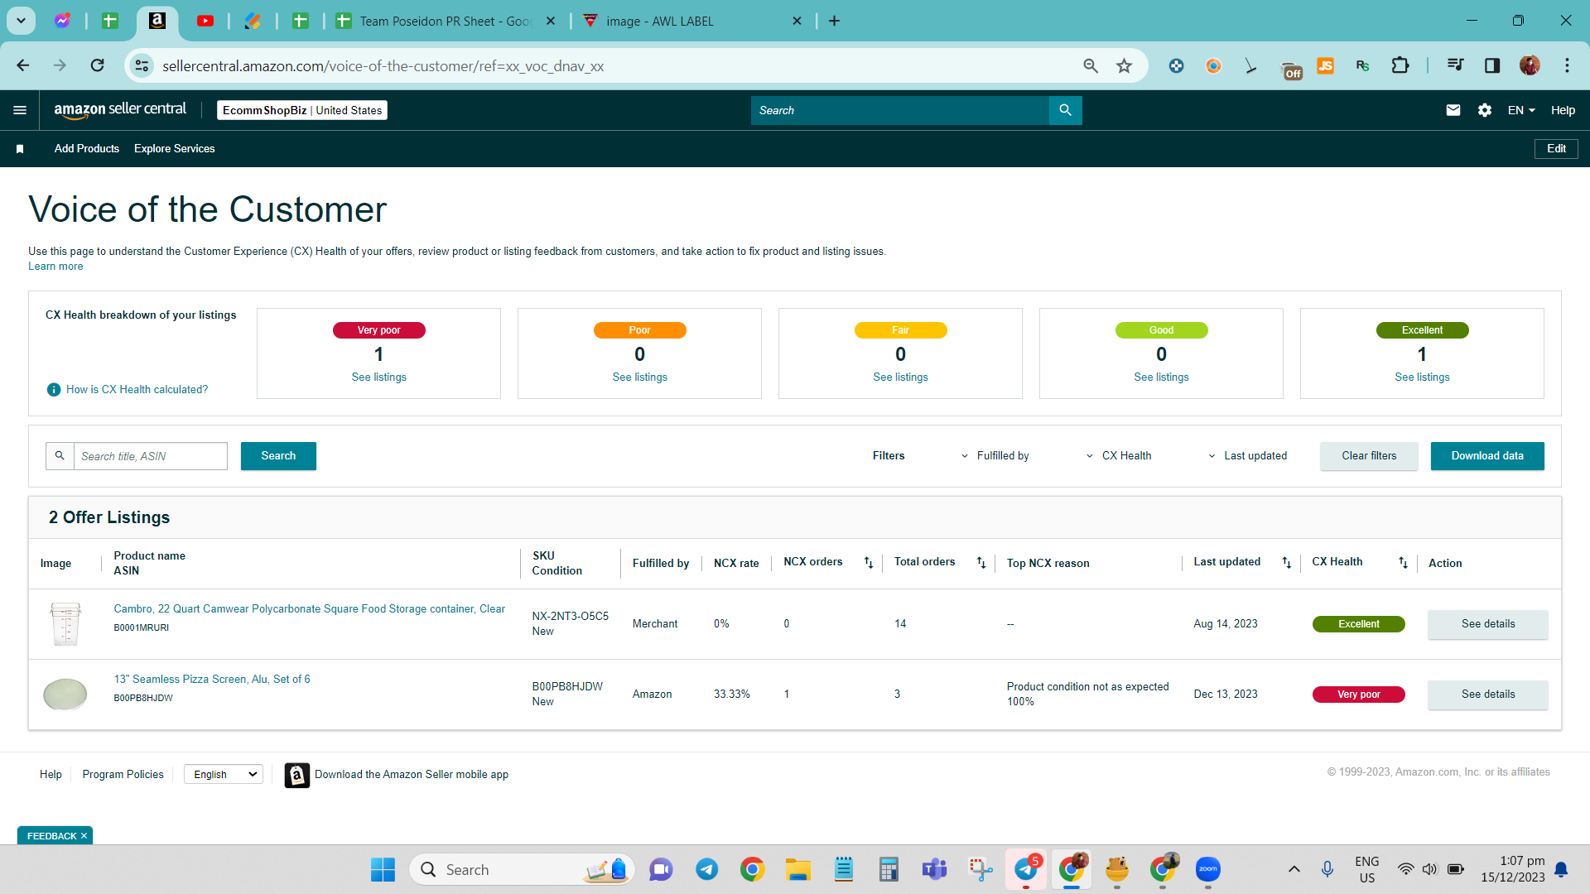
Task: Click Download data
Action: tap(1487, 456)
